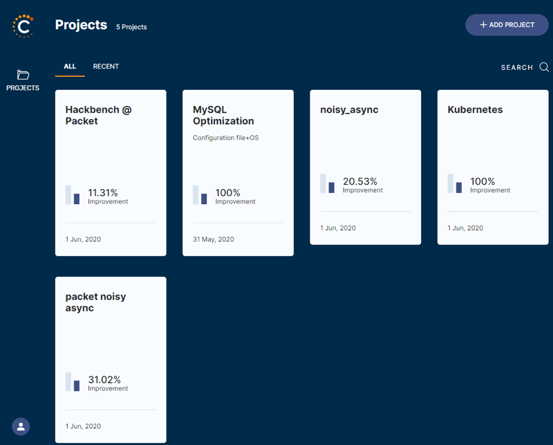
Task: Click the Add Project button
Action: pyautogui.click(x=507, y=25)
